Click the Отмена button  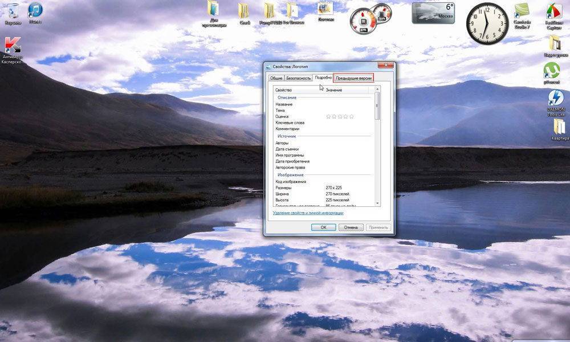351,227
